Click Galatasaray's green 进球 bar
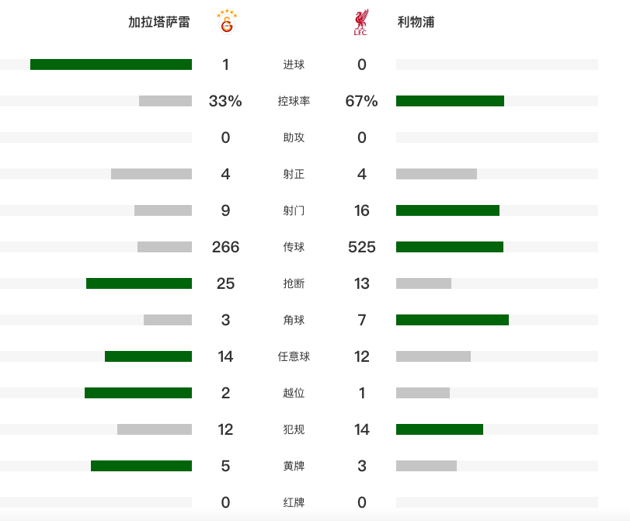 [x=111, y=64]
